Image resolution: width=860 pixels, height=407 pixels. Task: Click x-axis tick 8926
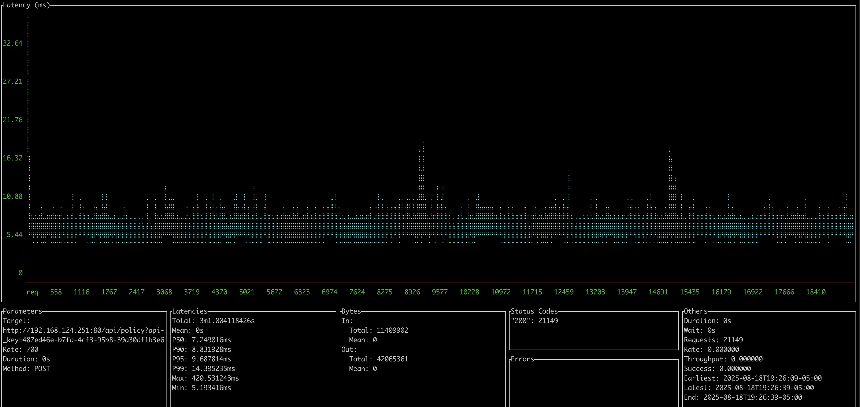tap(412, 292)
